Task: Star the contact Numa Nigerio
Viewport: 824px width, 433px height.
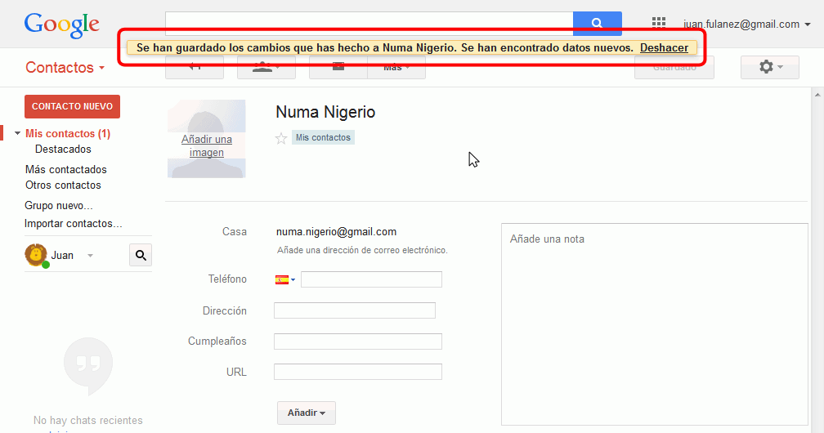Action: click(281, 138)
